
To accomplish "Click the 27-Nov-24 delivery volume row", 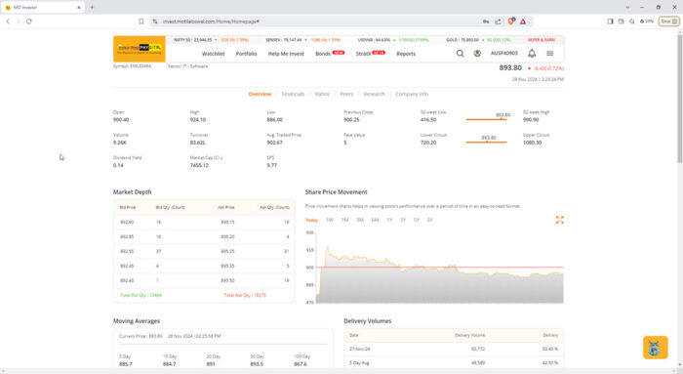I will (454, 350).
